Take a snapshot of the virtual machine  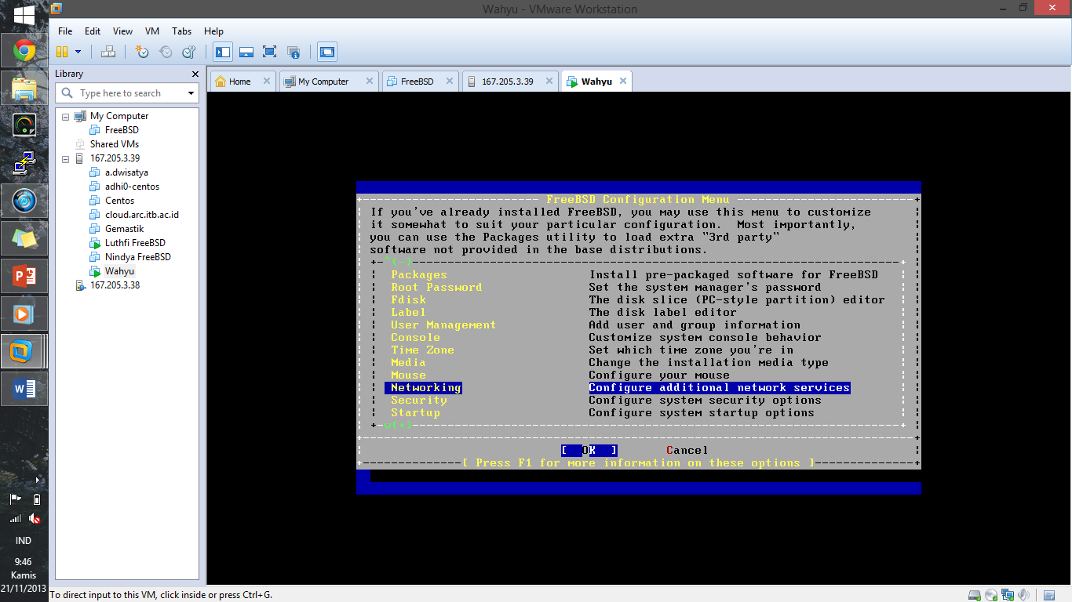(142, 52)
